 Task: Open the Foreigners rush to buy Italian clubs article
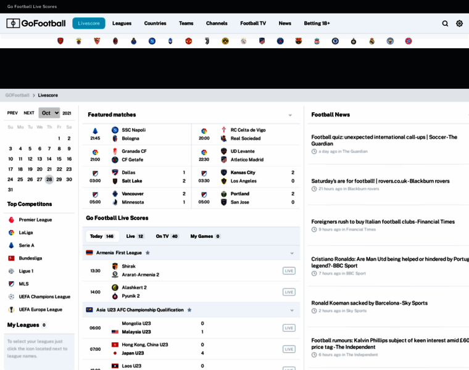tap(383, 222)
